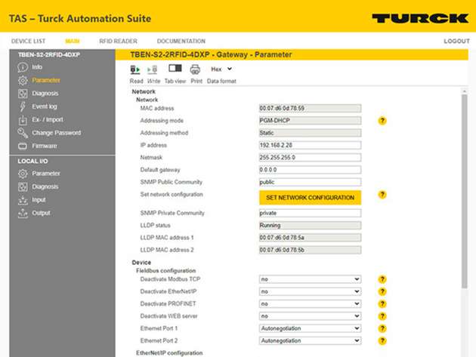Viewport: 476px width, 357px height.
Task: Click the TURCK logo
Action: pyautogui.click(x=420, y=18)
